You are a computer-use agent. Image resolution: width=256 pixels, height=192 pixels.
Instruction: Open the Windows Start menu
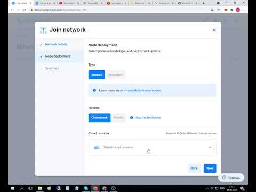click(12, 188)
